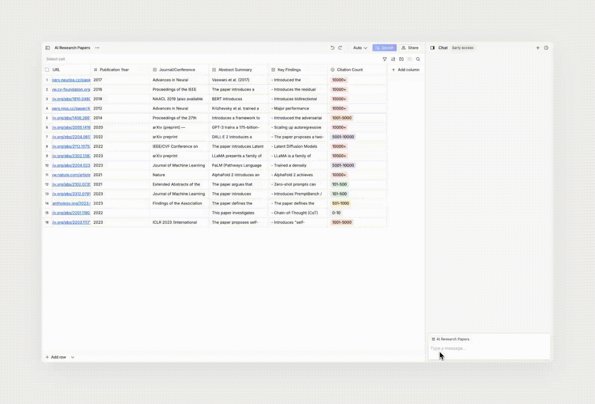Click the Publication Year column header

click(120, 70)
